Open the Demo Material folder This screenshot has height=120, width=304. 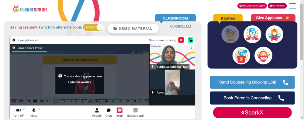point(133,28)
